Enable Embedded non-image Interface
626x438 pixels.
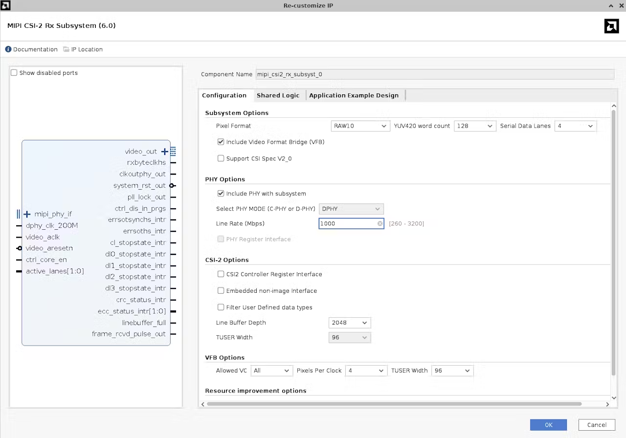[221, 291]
